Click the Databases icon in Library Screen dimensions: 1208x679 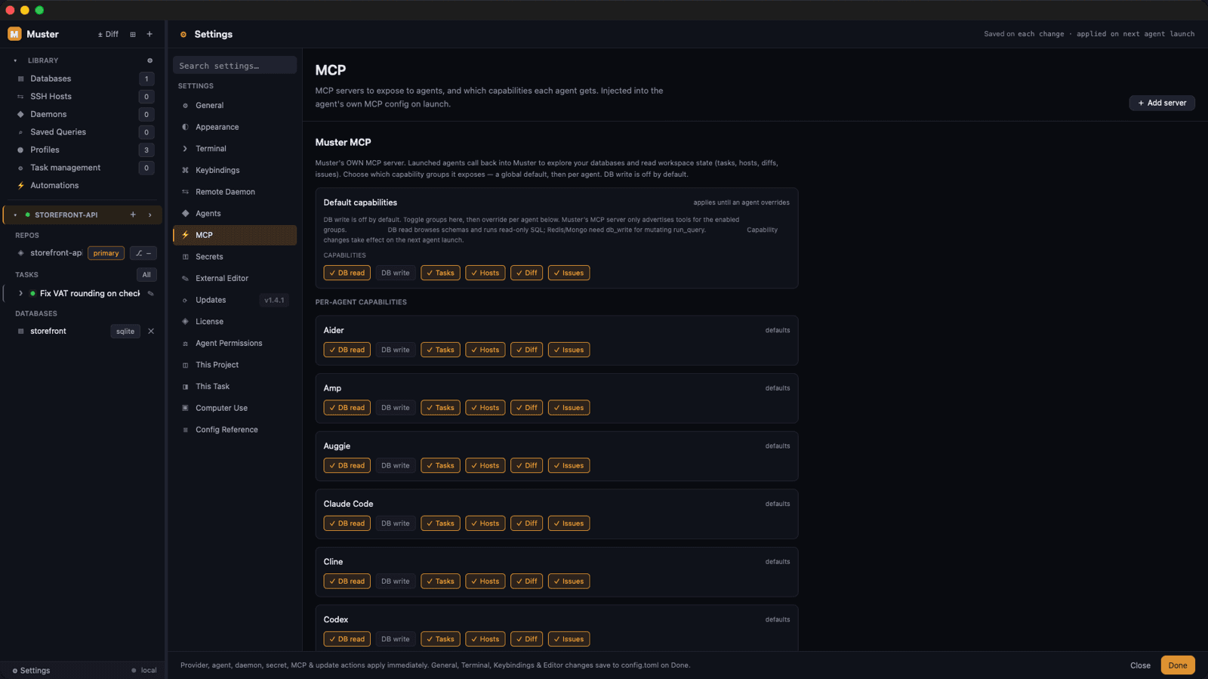tap(20, 79)
